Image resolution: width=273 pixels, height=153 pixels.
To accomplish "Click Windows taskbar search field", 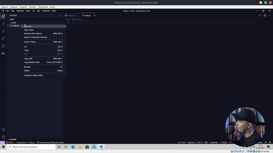I will pos(31,147).
